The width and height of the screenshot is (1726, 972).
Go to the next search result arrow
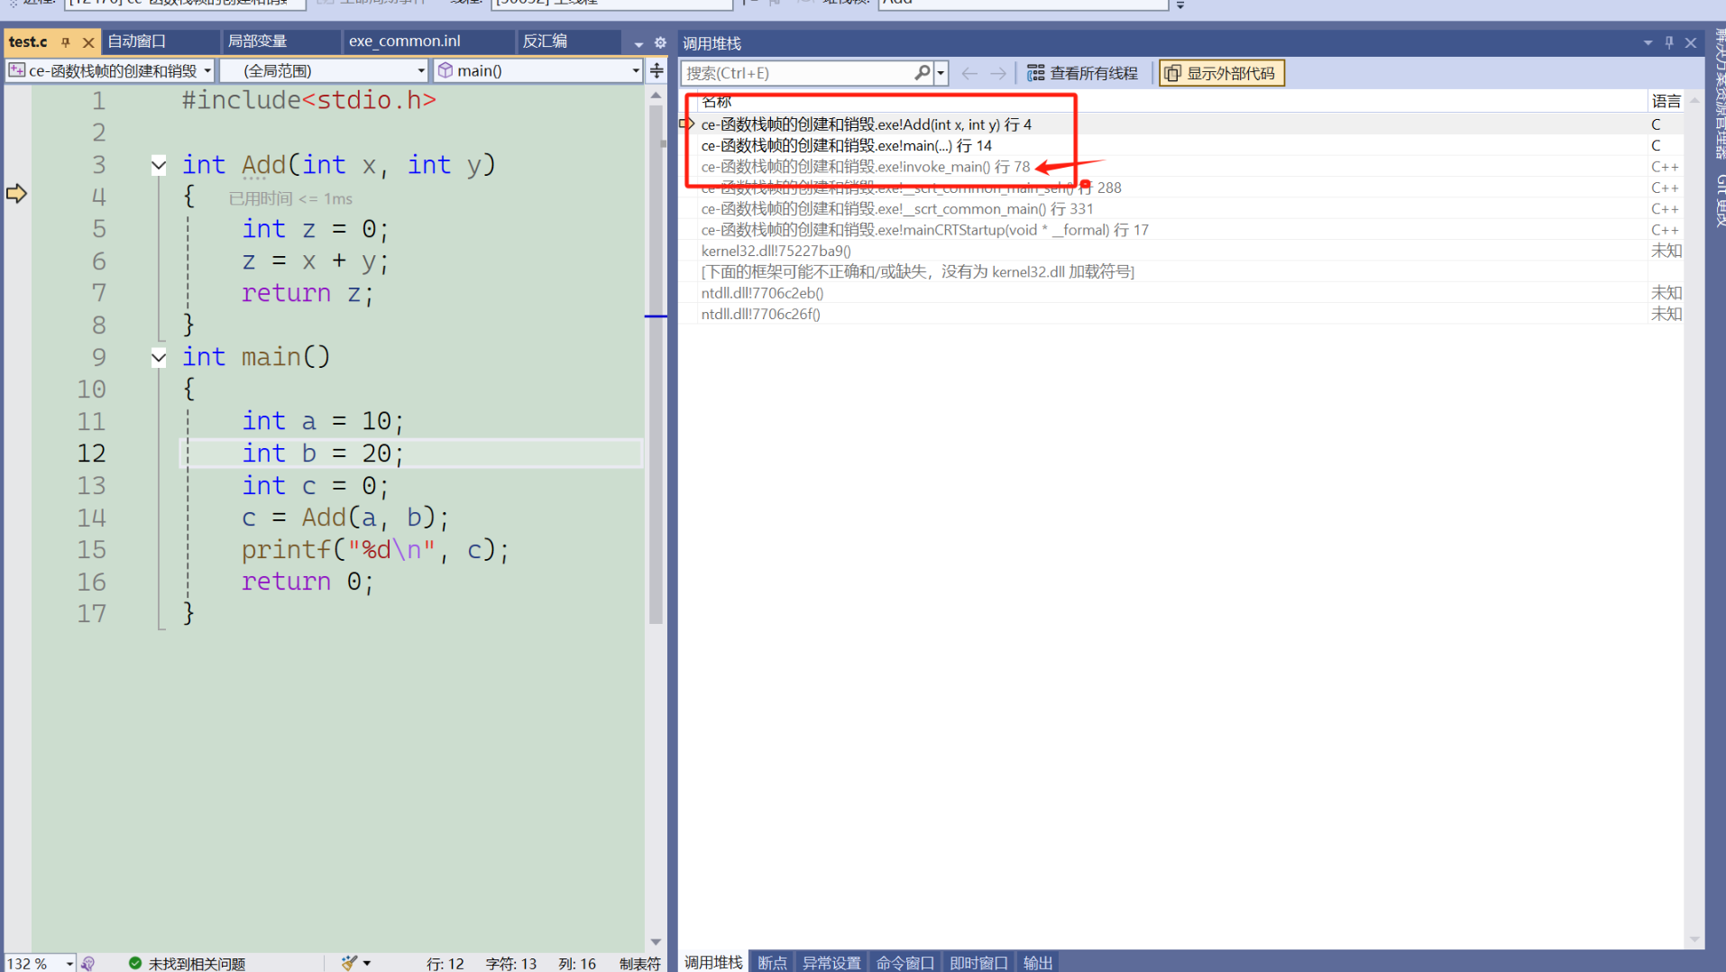[x=998, y=73]
